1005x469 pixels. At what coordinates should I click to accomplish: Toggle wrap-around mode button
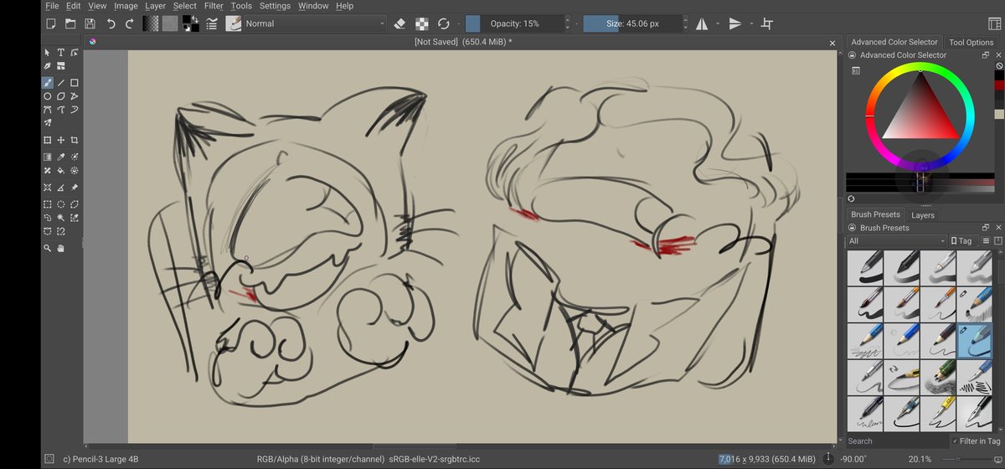coord(766,23)
